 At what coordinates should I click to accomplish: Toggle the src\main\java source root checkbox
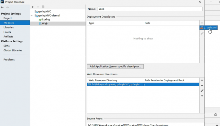(90, 125)
